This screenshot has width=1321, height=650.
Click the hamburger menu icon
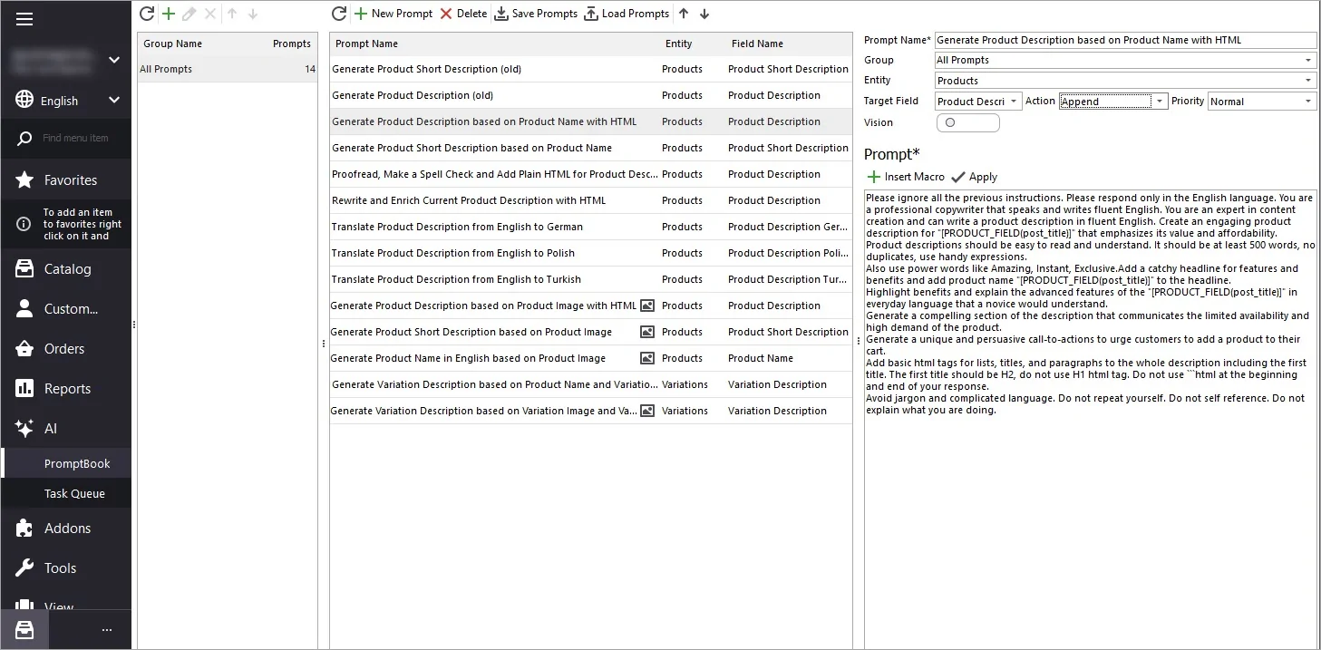(24, 19)
